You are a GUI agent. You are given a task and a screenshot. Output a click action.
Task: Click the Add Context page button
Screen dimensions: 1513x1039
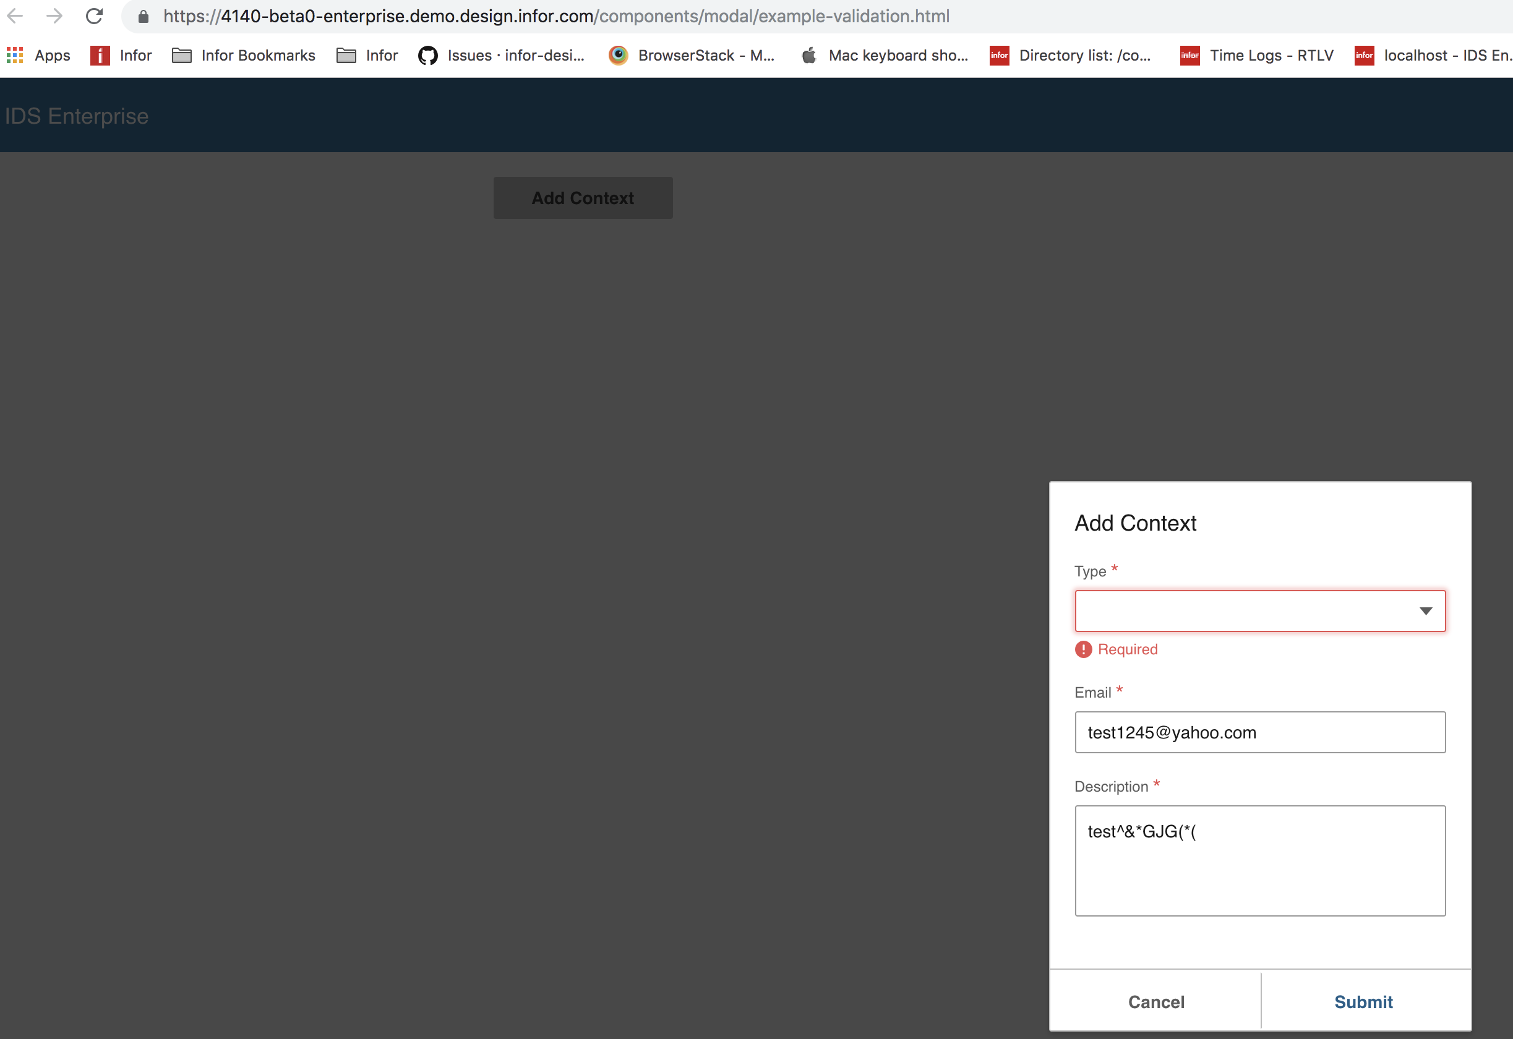tap(582, 198)
